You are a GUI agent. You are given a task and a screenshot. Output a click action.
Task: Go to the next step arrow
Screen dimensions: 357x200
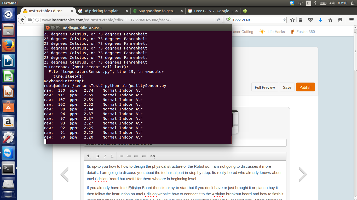point(303,174)
